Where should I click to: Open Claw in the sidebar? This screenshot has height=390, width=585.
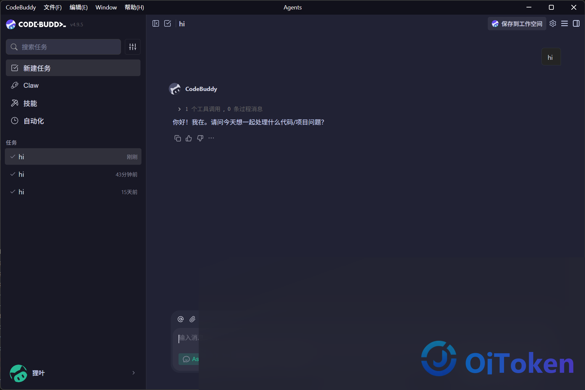(x=73, y=85)
